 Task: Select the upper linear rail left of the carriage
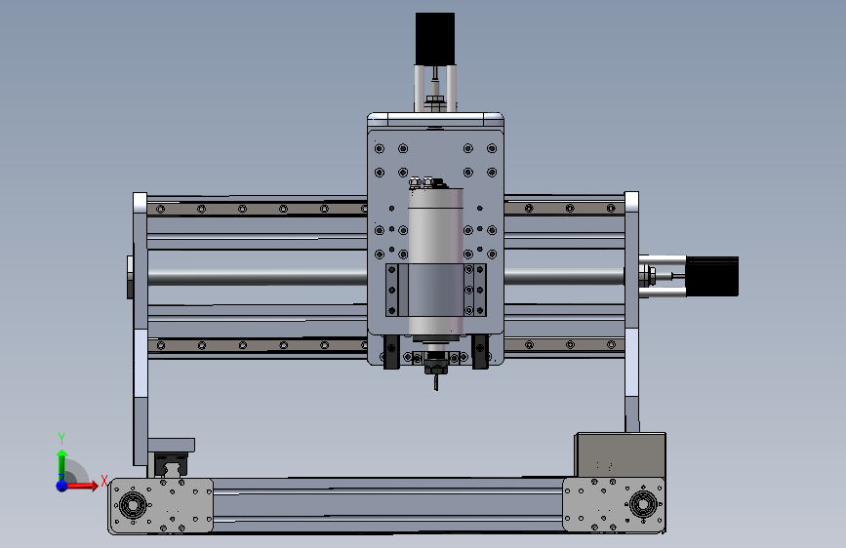pos(257,209)
